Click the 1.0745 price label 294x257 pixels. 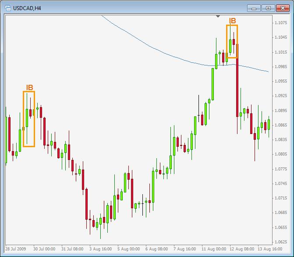point(281,184)
